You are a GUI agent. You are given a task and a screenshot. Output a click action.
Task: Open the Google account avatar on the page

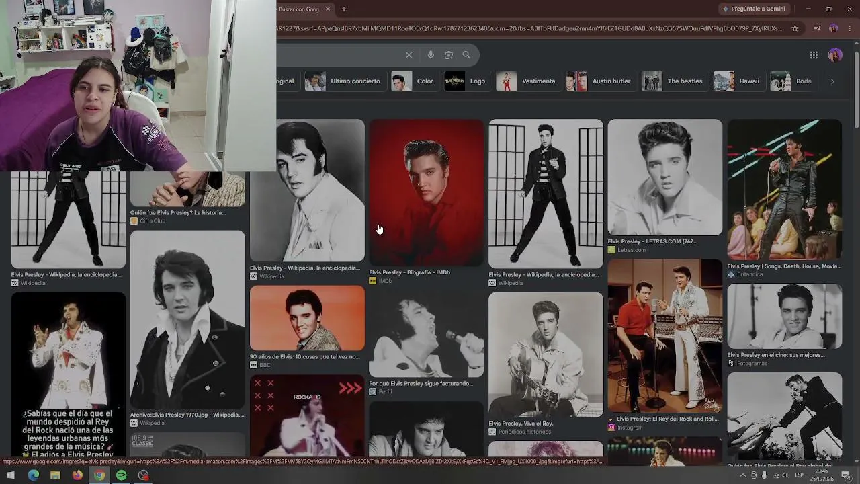click(835, 55)
